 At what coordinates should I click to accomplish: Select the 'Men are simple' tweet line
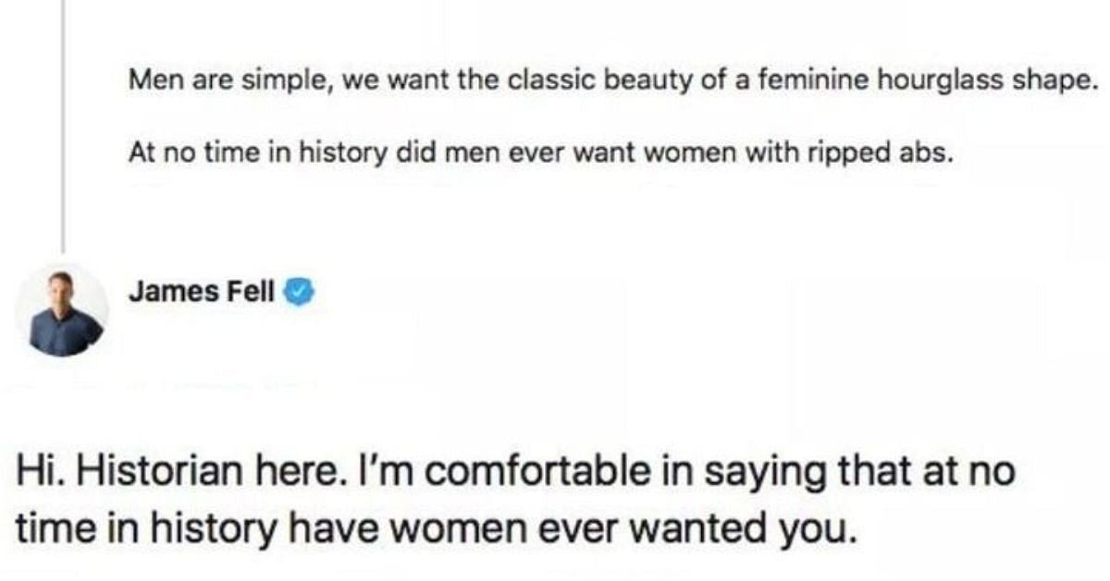coord(606,81)
